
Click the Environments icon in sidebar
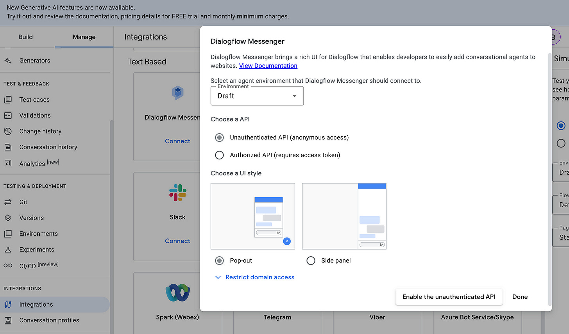[x=8, y=234]
